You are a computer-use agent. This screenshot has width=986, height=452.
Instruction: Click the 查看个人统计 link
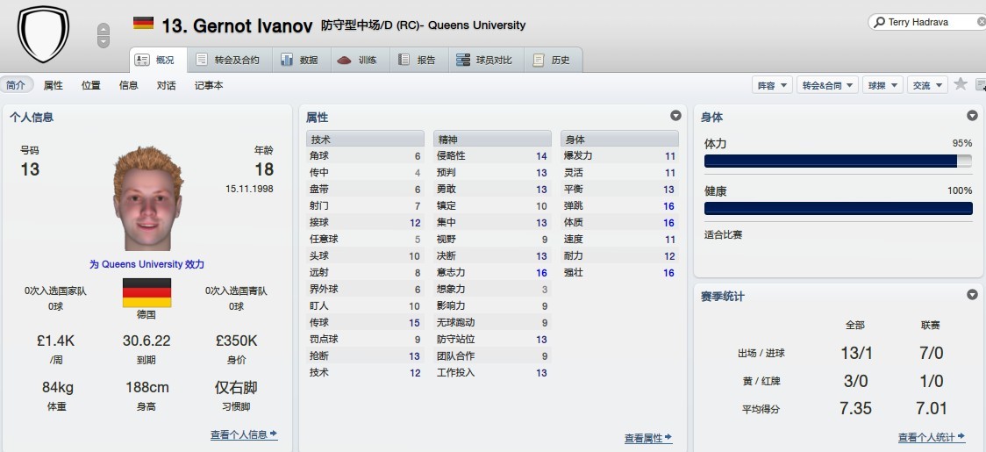click(932, 437)
